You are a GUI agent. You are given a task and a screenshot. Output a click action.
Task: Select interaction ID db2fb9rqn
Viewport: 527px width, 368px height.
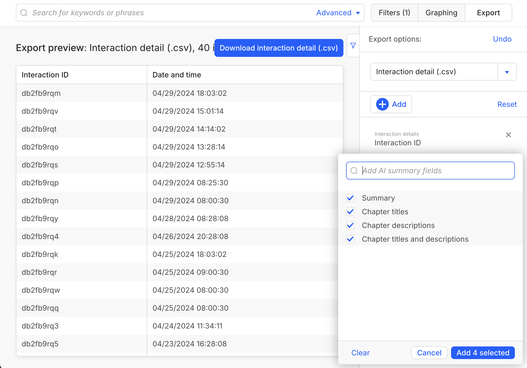(40, 201)
